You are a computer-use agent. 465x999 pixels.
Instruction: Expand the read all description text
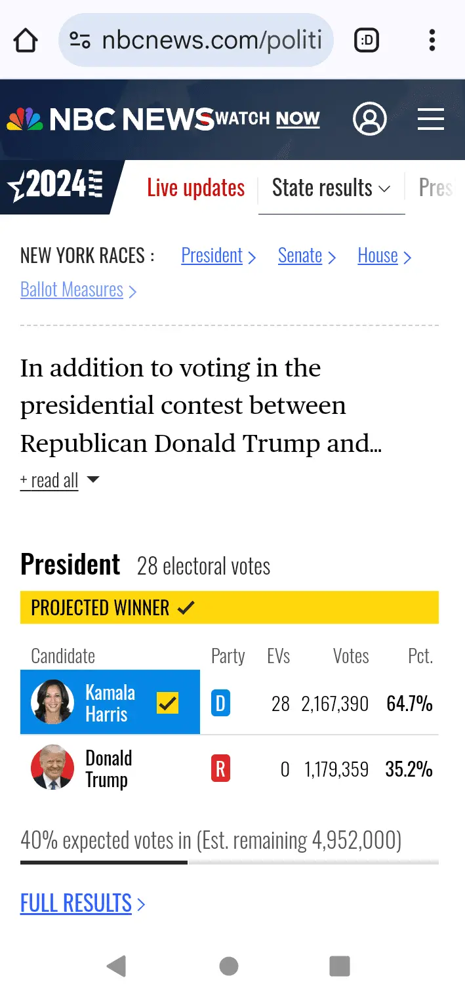coord(59,480)
